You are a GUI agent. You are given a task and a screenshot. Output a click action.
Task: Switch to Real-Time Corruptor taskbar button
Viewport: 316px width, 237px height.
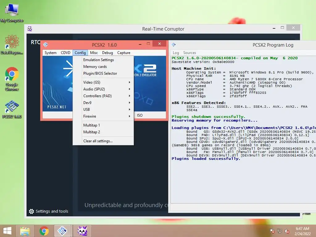click(82, 231)
